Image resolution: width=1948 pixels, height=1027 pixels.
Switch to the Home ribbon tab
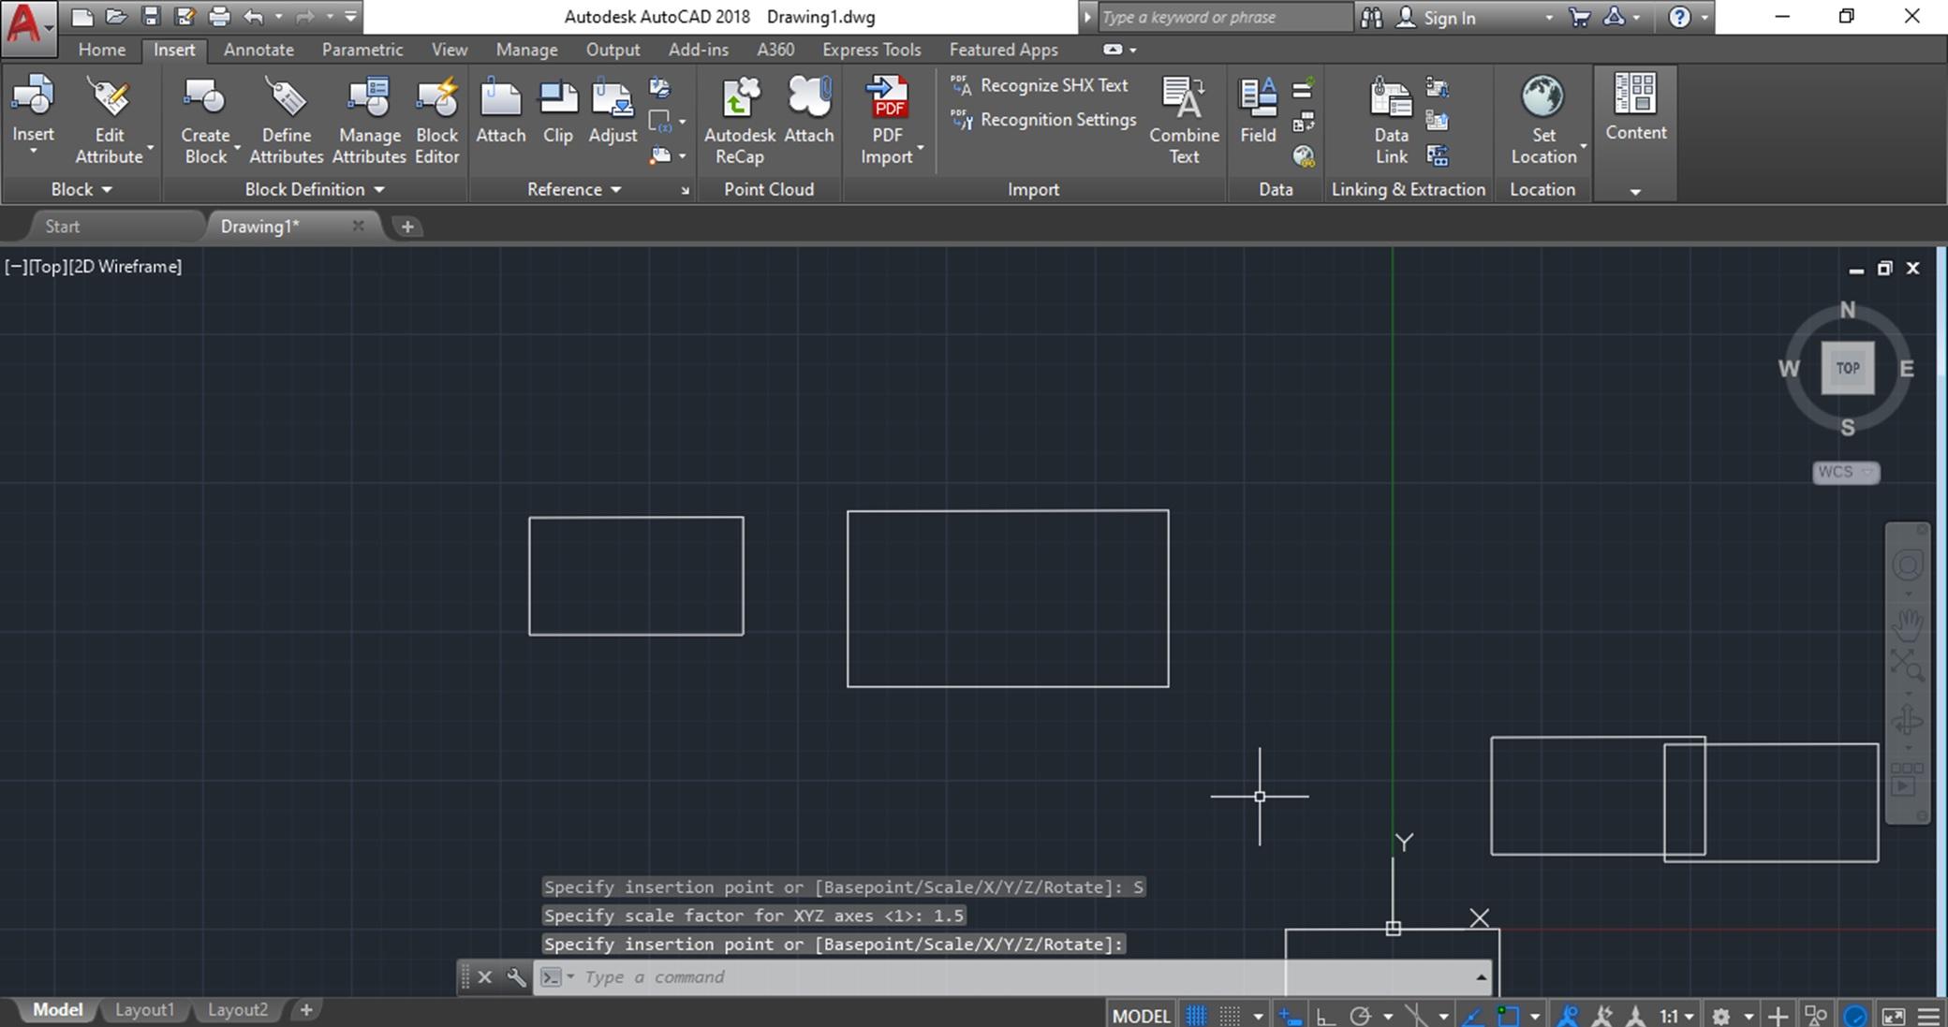click(101, 50)
